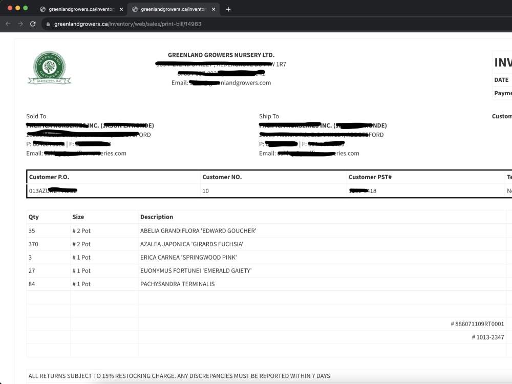The image size is (512, 384).
Task: Click the Description column header
Action: [157, 217]
